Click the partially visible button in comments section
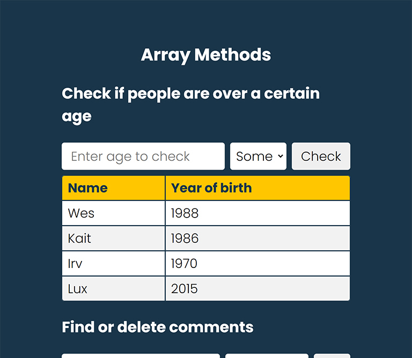 (332, 356)
